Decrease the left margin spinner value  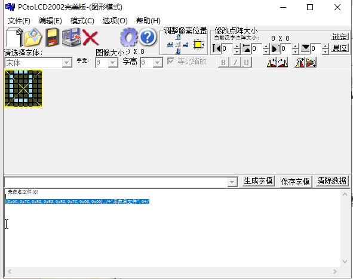click(237, 51)
